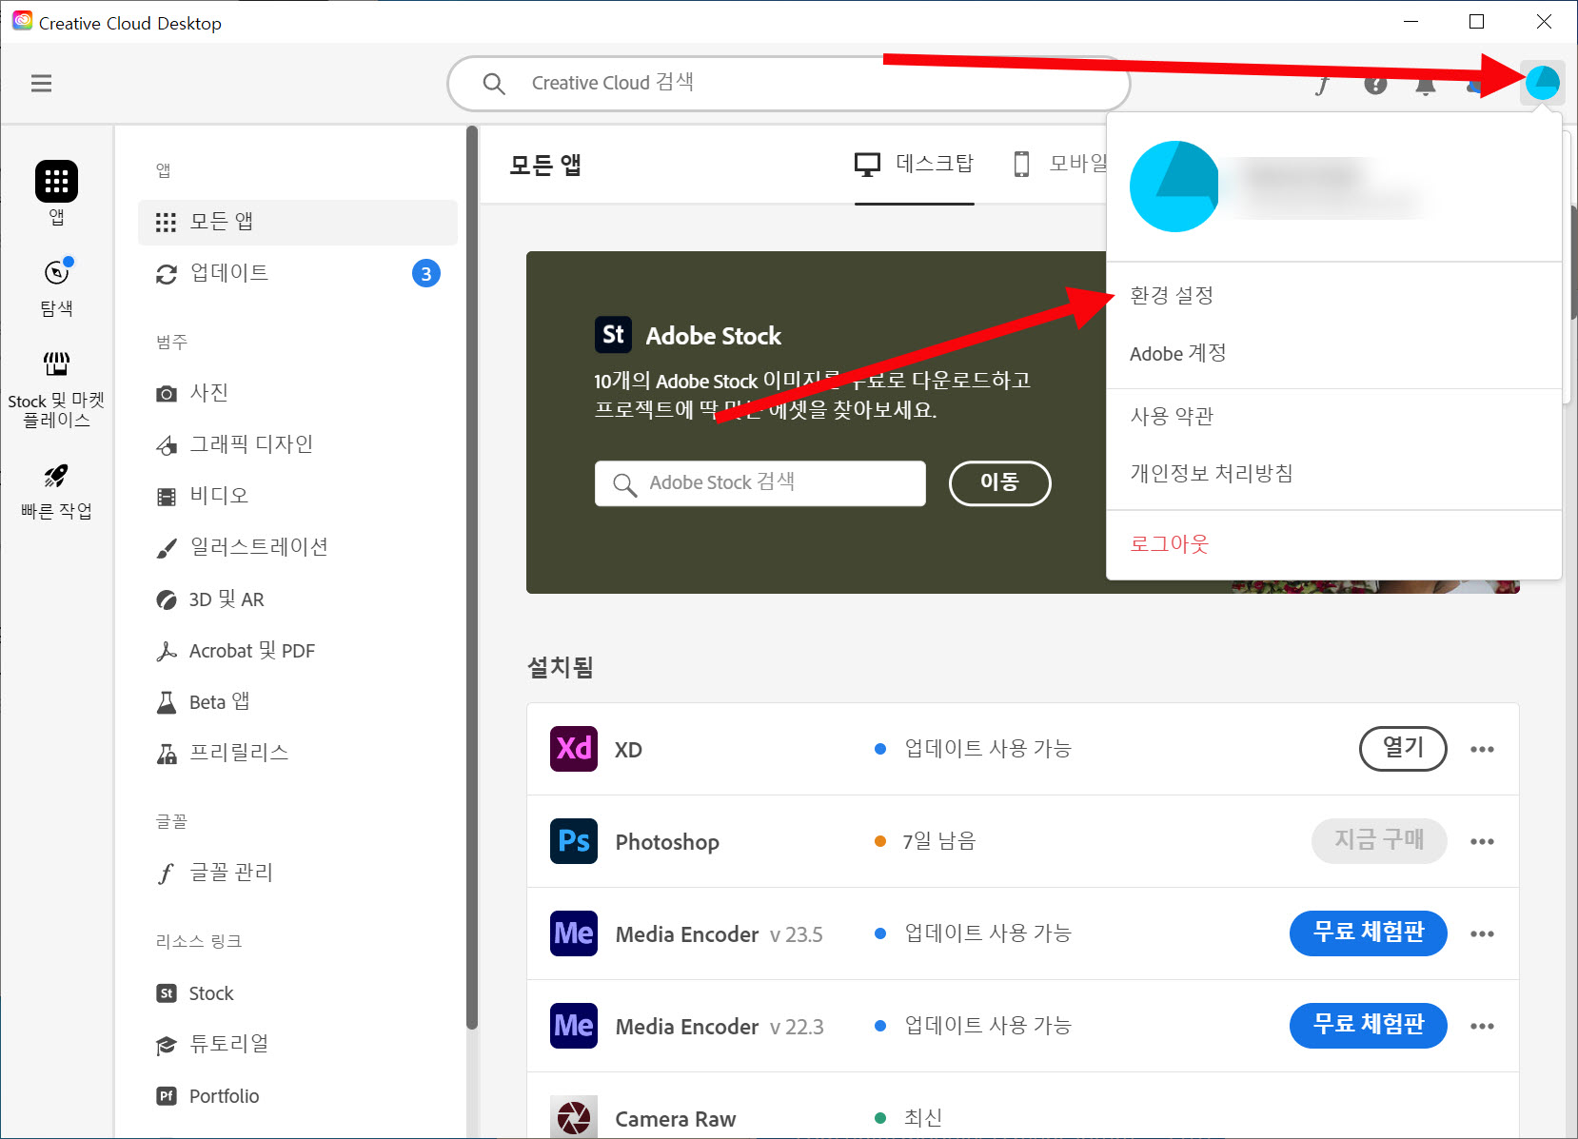Click the Photoshop app icon
The image size is (1578, 1139).
pyautogui.click(x=574, y=841)
